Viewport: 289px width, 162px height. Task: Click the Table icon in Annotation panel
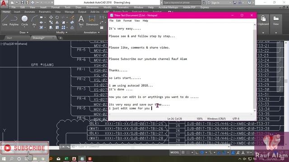(102, 27)
